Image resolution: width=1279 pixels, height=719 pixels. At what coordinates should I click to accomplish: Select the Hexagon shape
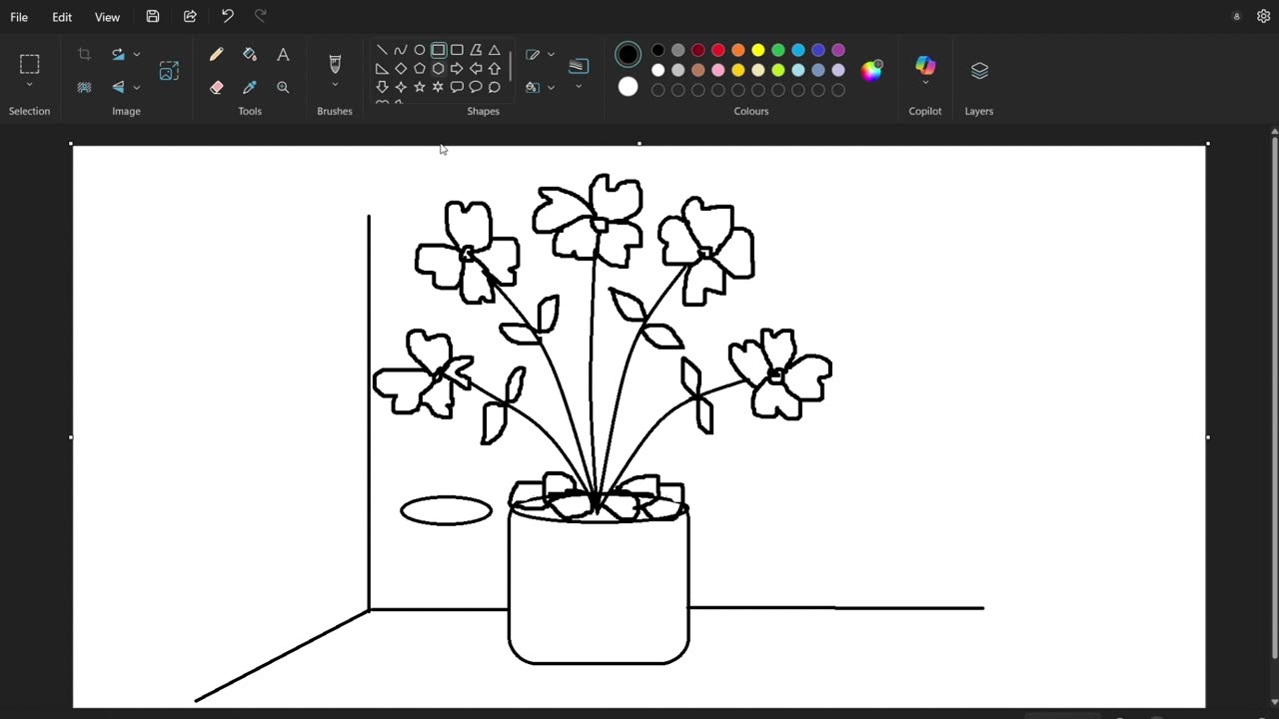pyautogui.click(x=438, y=69)
